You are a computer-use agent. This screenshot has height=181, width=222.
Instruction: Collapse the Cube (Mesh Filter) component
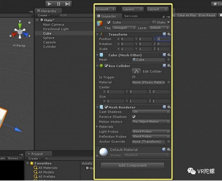(x=97, y=55)
